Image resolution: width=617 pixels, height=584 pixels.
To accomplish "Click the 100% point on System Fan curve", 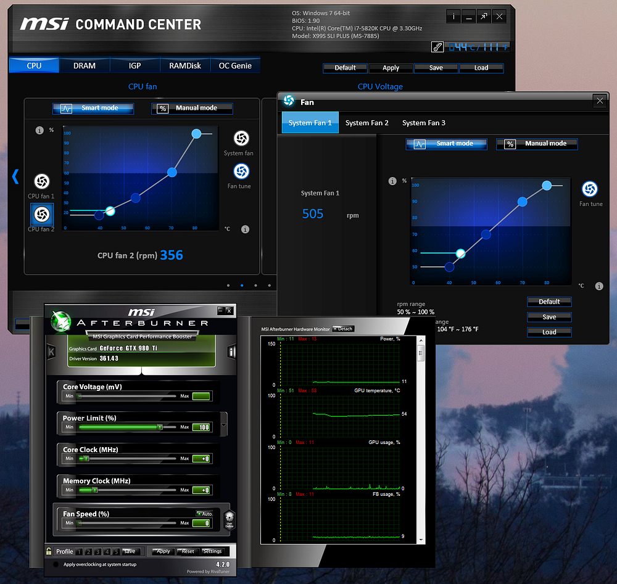I will click(547, 185).
